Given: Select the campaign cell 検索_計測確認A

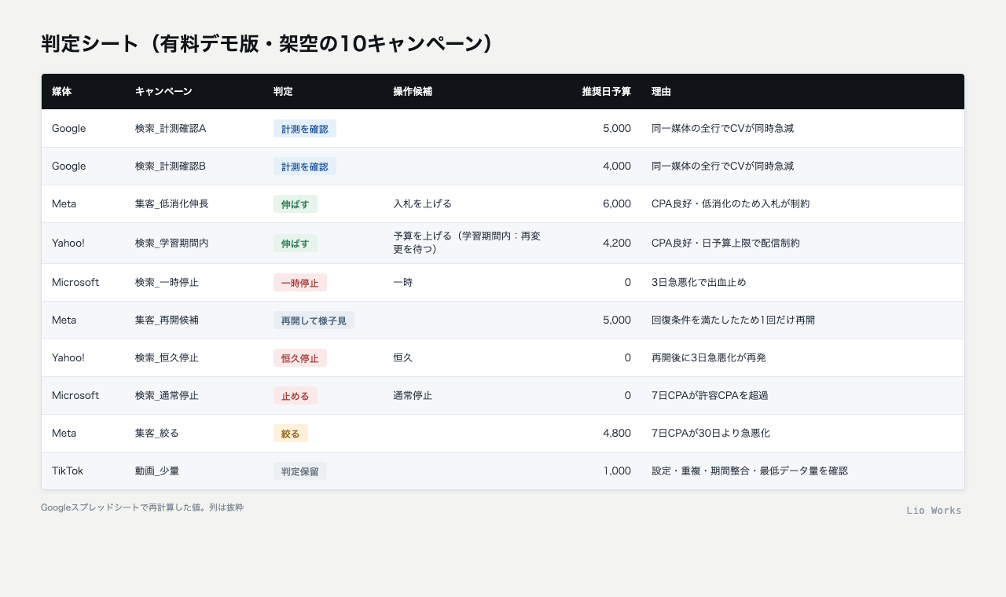Looking at the screenshot, I should tap(171, 128).
